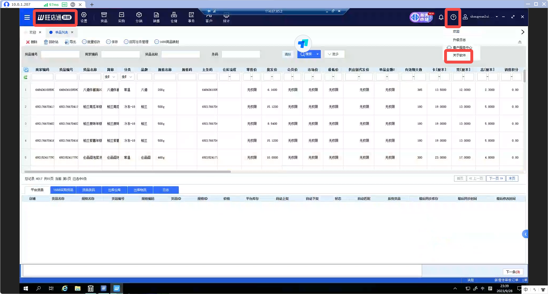Open the 回收站 recycle bin
548x294 pixels.
pos(51,42)
